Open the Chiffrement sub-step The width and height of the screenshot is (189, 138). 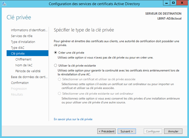point(23,59)
